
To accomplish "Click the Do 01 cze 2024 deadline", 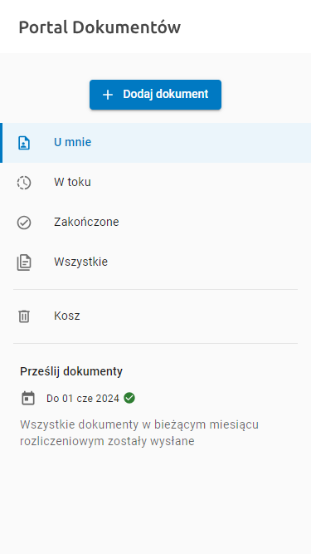I will 83,399.
